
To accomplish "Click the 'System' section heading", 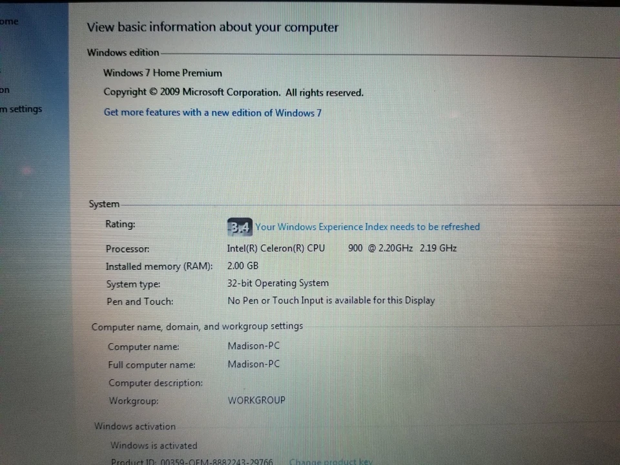I will tap(104, 204).
